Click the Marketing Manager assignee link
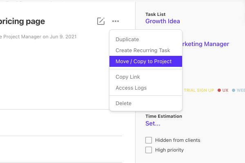245x163 pixels. point(206,44)
